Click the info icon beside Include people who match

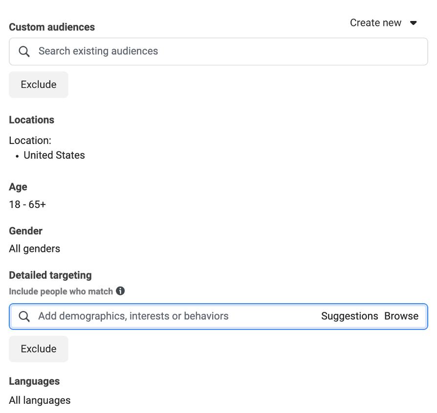120,291
